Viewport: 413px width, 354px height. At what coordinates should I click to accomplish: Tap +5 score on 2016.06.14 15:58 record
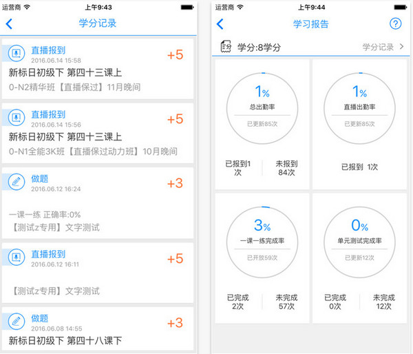175,55
